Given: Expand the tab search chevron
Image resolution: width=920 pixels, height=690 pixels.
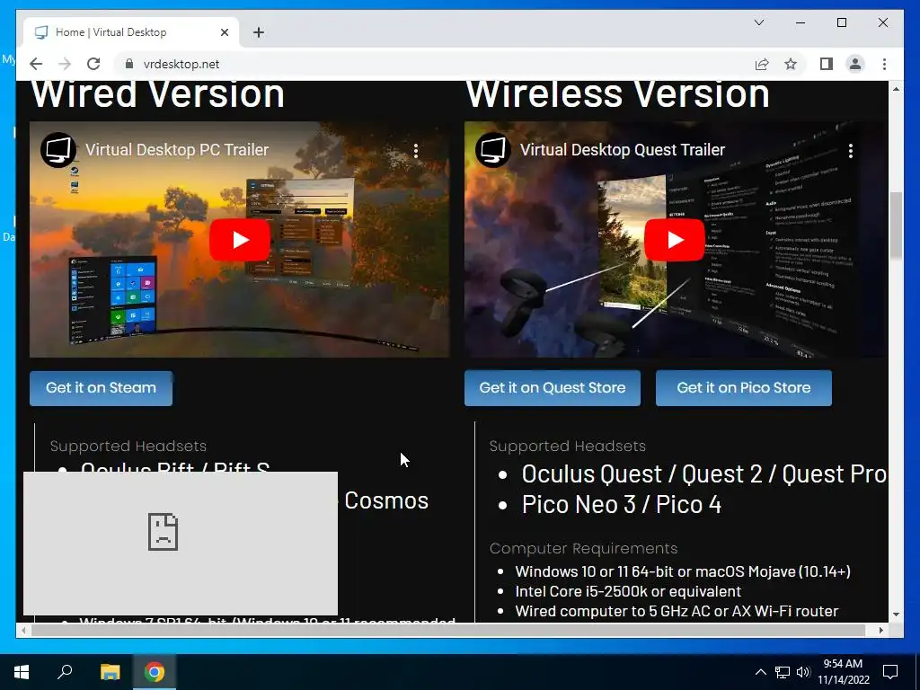Looking at the screenshot, I should [758, 22].
